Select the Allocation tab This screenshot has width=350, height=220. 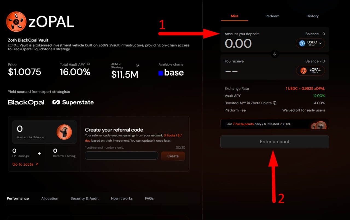pyautogui.click(x=50, y=198)
